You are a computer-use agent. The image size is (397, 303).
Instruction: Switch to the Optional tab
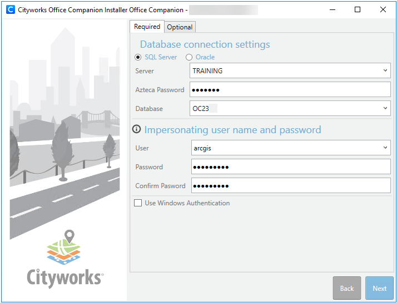pos(180,27)
